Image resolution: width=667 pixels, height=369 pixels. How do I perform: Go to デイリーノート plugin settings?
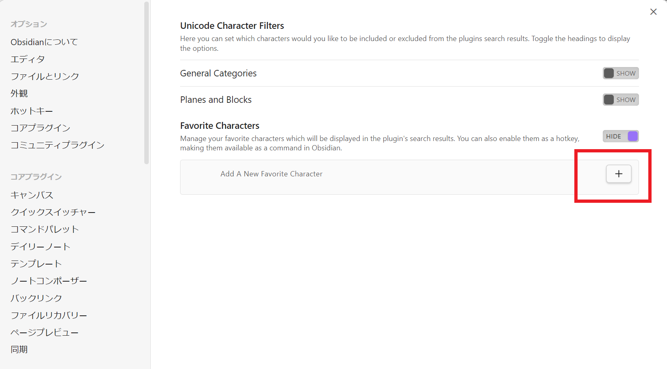40,247
